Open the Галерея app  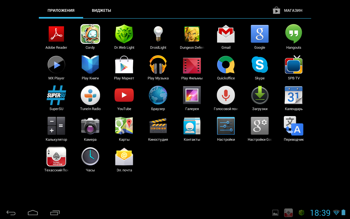[192, 95]
